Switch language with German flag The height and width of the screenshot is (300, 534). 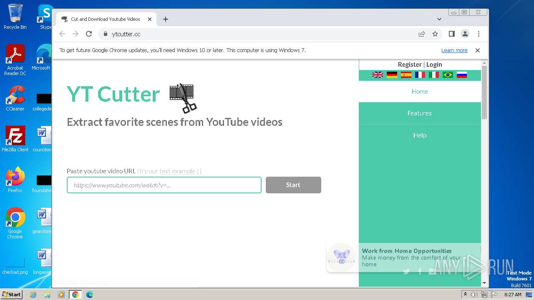pos(392,75)
